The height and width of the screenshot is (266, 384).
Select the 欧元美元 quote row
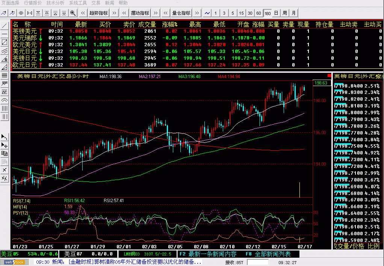coord(197,45)
